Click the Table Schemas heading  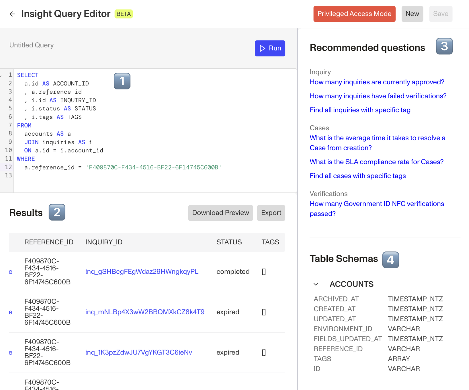pos(344,259)
